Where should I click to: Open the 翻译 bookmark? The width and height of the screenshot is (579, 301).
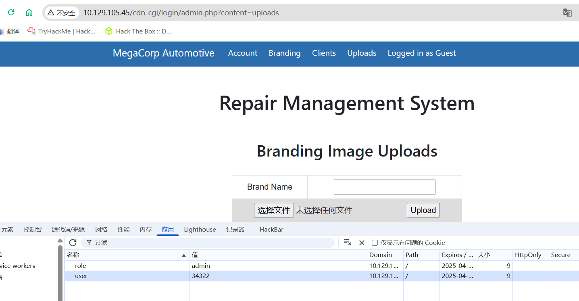coord(10,31)
